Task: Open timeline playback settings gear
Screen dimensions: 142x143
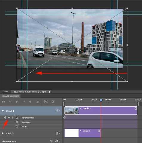Action: (38, 102)
